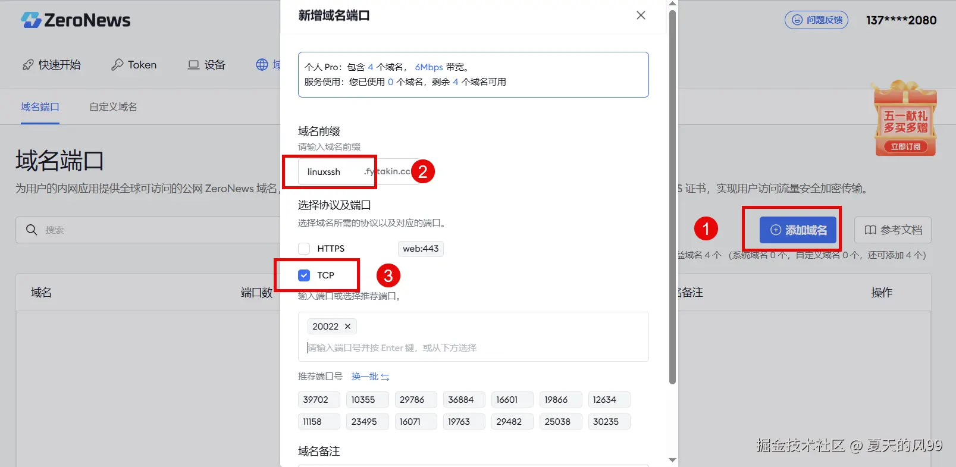Close the 新增域名端口 dialog
Viewport: 956px width, 467px height.
pyautogui.click(x=641, y=15)
